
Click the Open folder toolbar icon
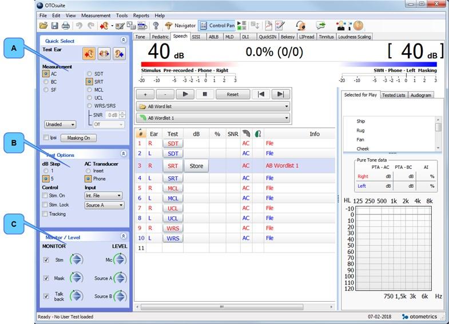pos(43,26)
